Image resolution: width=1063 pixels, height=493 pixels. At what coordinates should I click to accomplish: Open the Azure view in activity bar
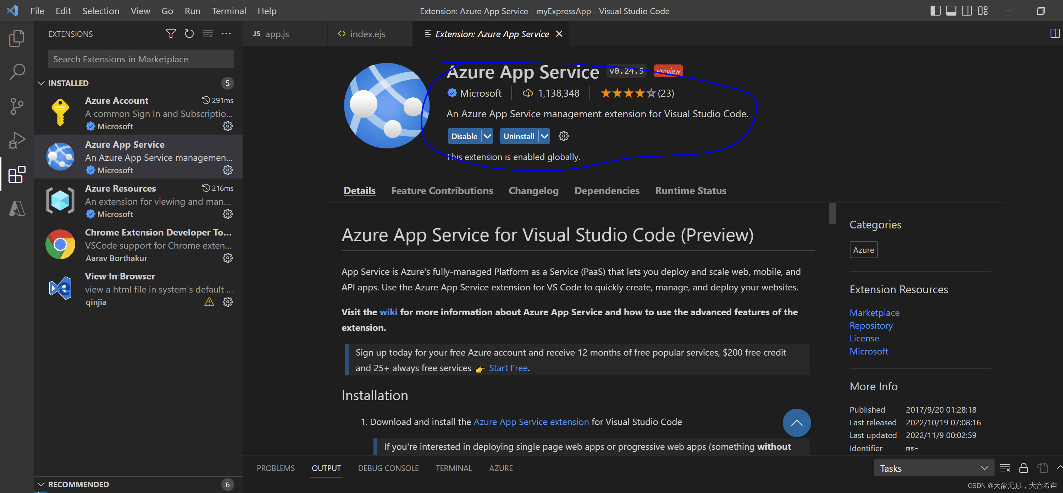[x=17, y=209]
